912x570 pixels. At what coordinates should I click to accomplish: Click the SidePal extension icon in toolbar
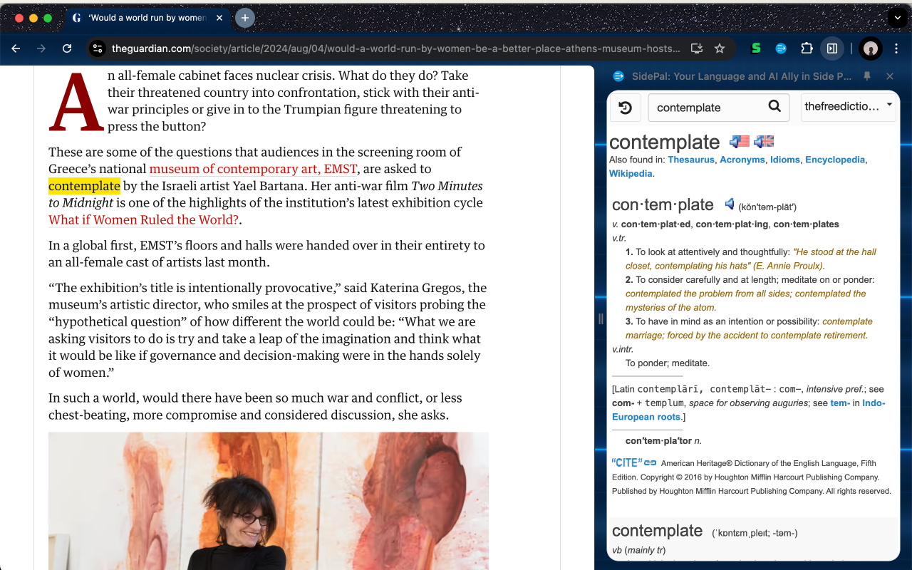tap(781, 48)
